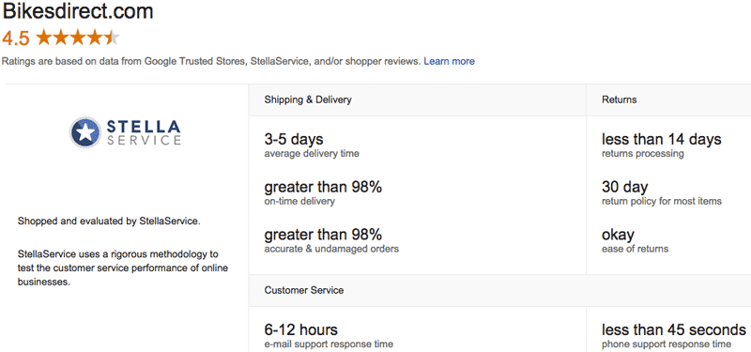Click the okay ease of returns rating

(636, 240)
